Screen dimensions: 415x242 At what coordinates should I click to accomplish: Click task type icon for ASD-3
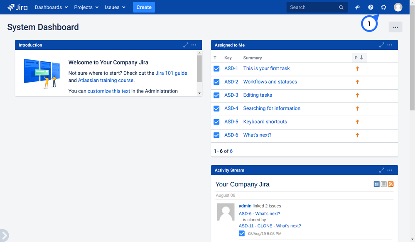[x=216, y=95]
